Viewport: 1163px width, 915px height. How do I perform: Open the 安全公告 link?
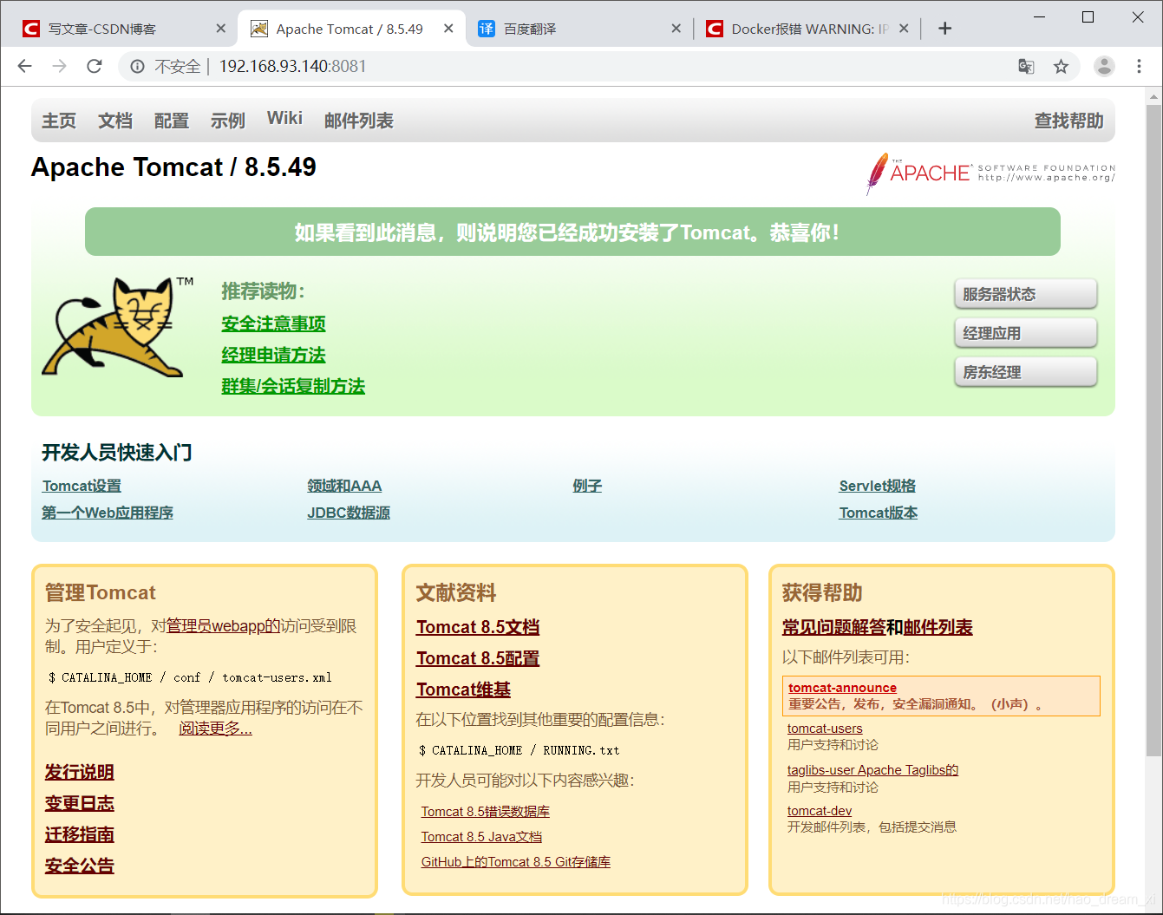coord(80,866)
